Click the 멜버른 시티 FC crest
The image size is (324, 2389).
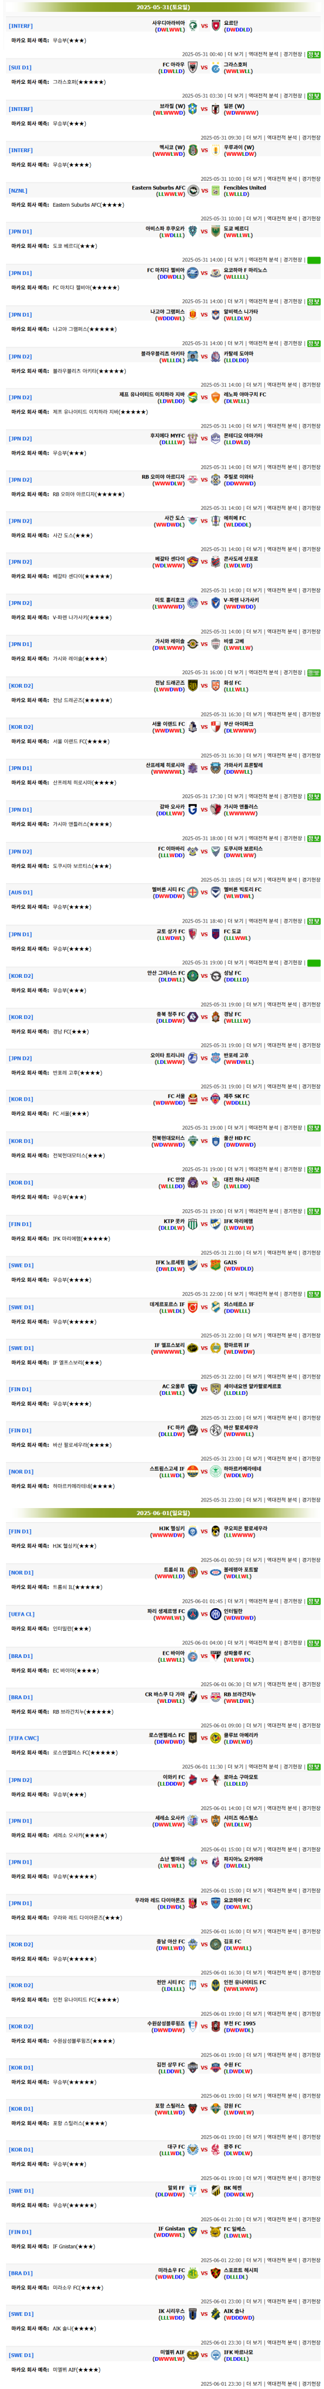coord(193,892)
